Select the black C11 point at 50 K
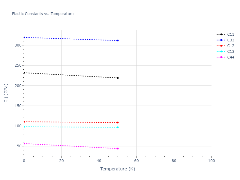This screenshot has width=240, height=180. click(x=118, y=78)
